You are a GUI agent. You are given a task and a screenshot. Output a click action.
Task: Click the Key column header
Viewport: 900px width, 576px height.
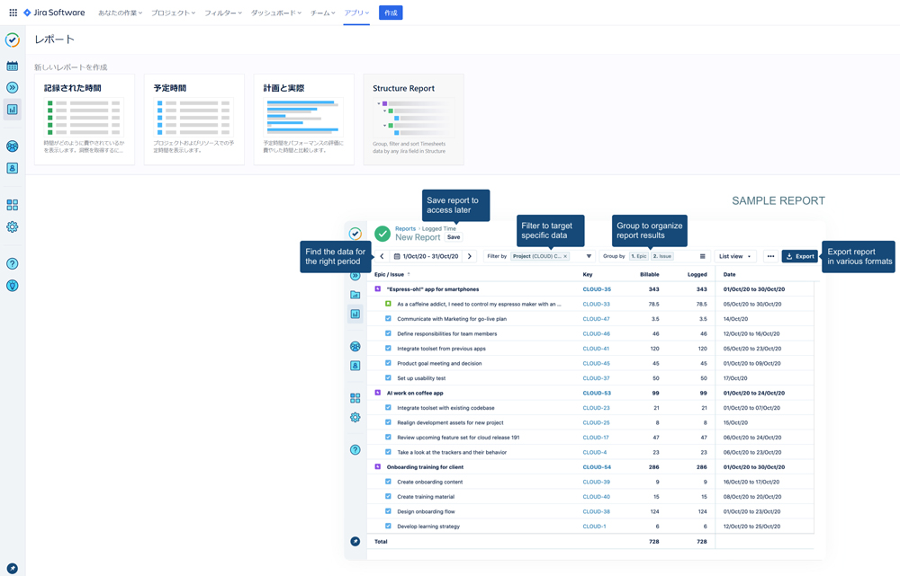point(588,275)
